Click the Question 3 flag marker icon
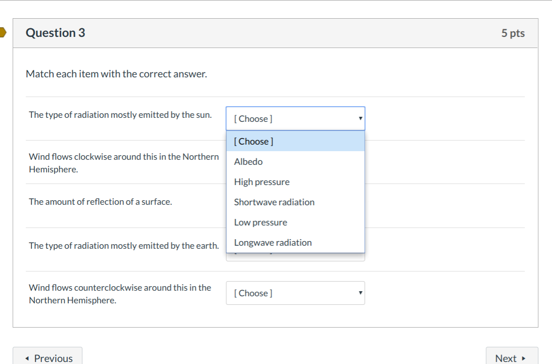Viewport: 552px width, 364px height. (x=3, y=32)
